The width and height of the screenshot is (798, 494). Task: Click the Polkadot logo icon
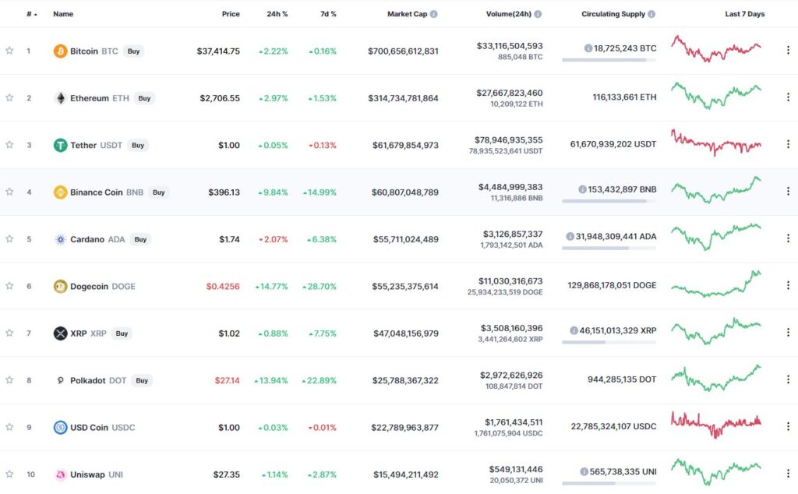(60, 380)
